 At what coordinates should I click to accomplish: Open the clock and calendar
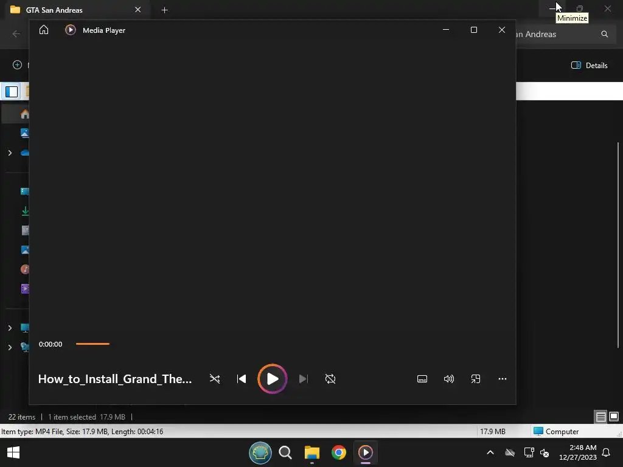[x=578, y=452]
